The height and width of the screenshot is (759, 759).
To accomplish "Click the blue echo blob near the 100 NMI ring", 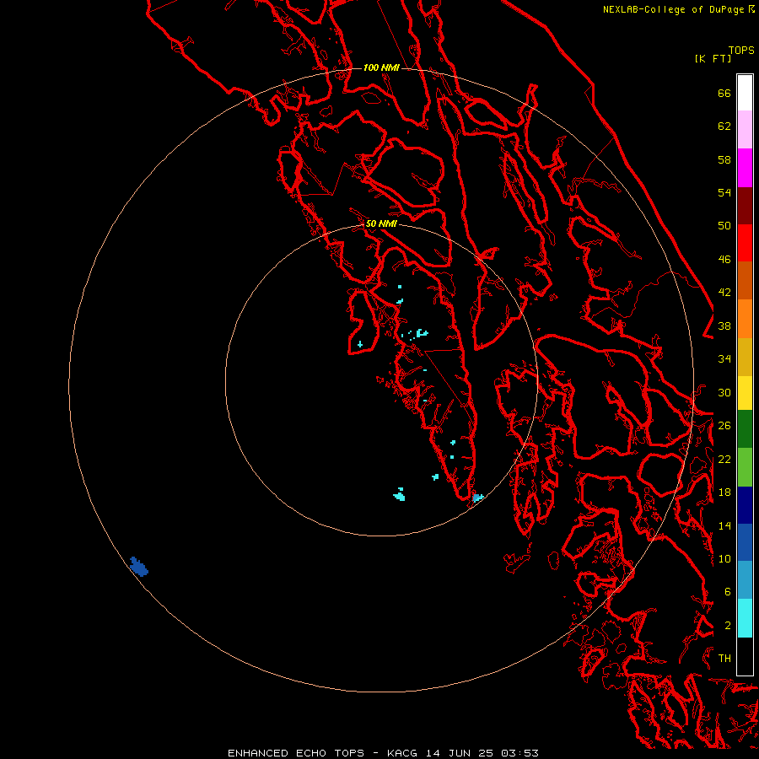I will [139, 567].
